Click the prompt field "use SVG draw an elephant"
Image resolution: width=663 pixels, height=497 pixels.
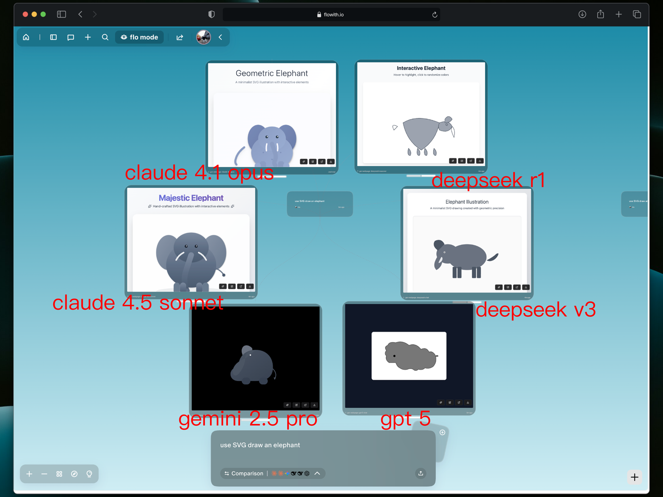click(x=260, y=445)
